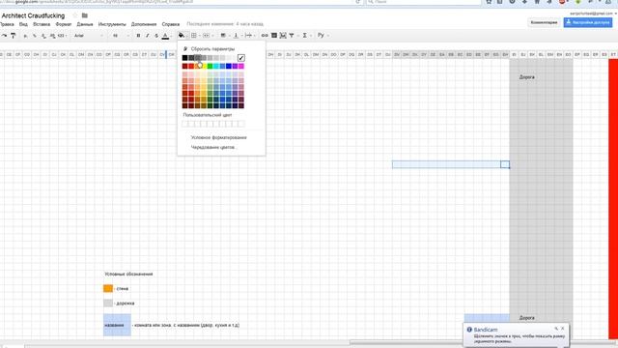Viewport: 618px width, 348px height.
Task: Insert a comment from the toolbar
Action: [x=274, y=36]
